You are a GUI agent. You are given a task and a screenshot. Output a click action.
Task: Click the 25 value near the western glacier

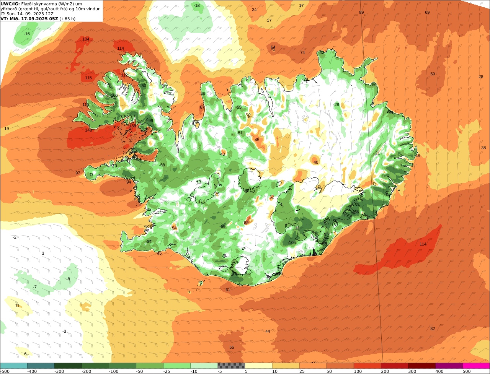217,194
